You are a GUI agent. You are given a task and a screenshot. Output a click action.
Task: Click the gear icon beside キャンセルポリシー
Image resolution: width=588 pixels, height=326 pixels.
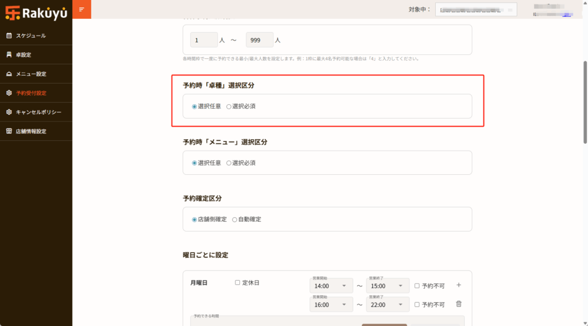coord(9,112)
